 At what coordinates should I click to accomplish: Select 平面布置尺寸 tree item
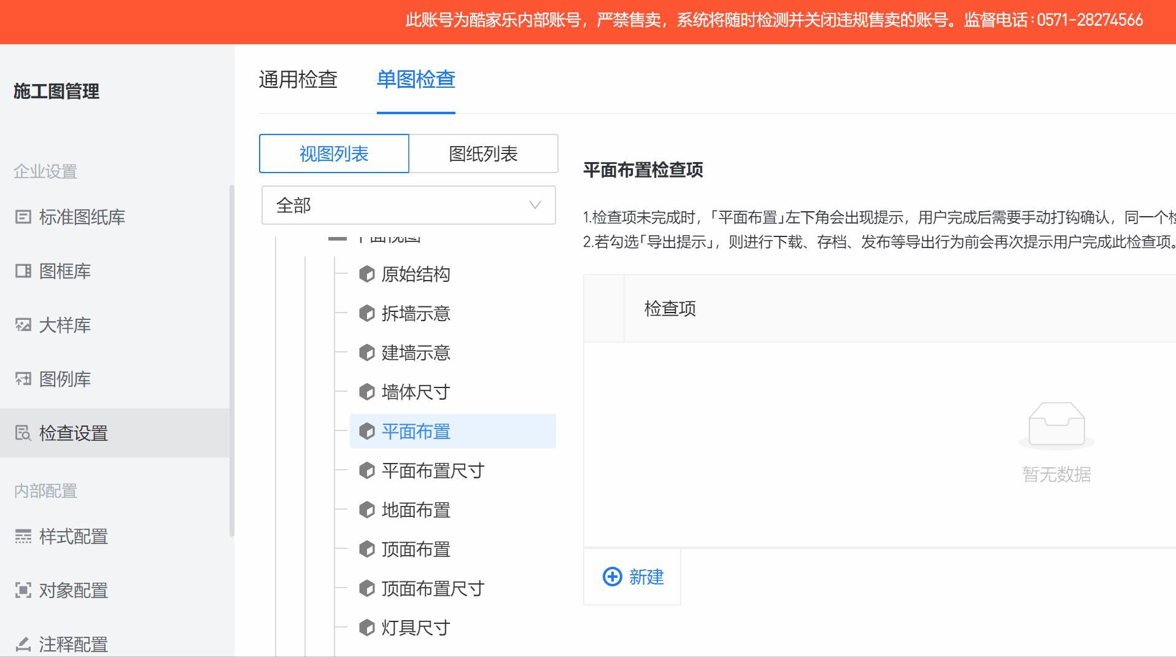(433, 470)
